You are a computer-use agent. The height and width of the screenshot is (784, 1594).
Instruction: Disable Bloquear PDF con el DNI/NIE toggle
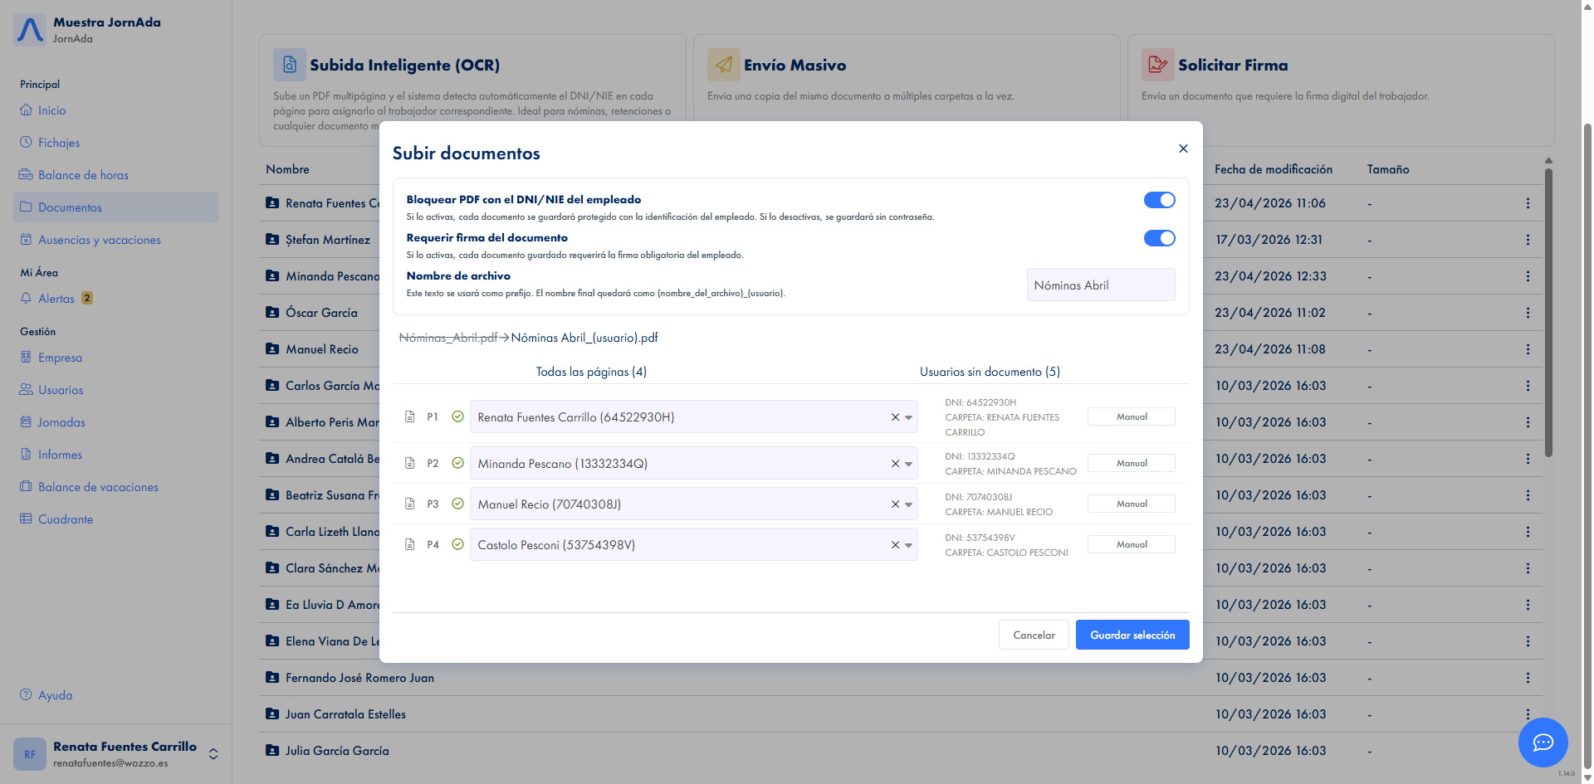click(1159, 200)
